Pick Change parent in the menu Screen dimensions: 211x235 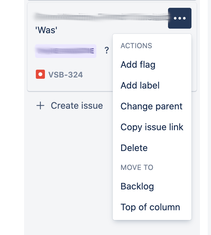152,106
